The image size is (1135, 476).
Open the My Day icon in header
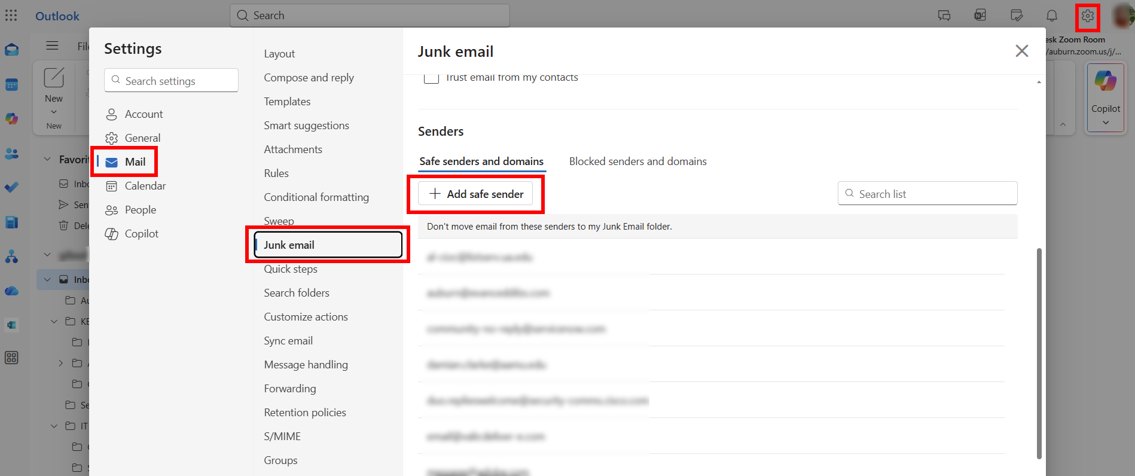[x=1017, y=16]
